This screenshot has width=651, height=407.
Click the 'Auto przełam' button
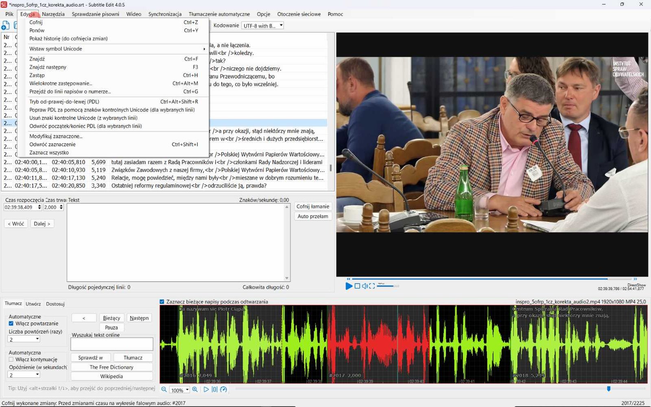[x=312, y=216]
